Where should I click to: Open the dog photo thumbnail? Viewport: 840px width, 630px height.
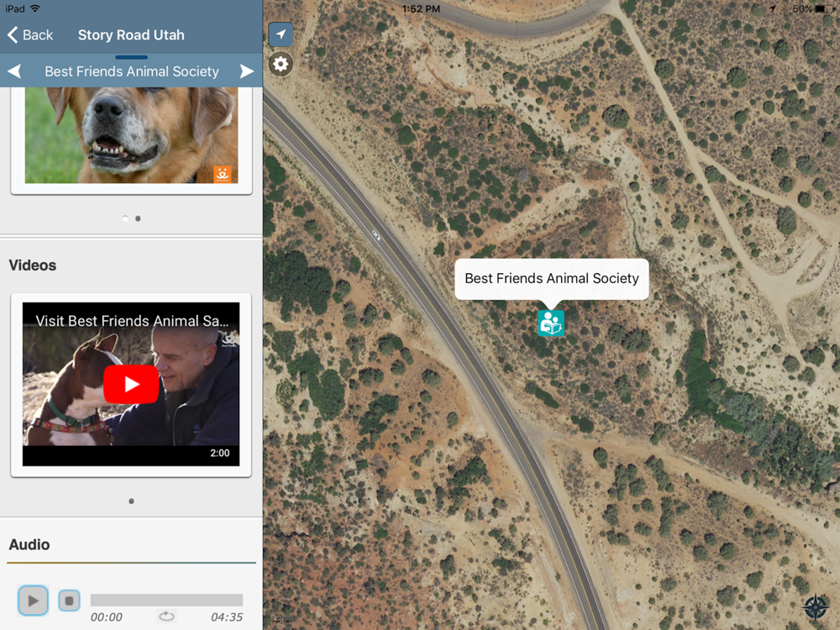coord(131,135)
